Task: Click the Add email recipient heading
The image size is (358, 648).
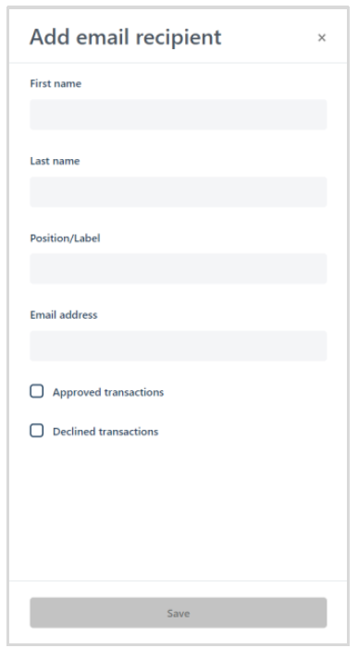Action: click(x=126, y=37)
